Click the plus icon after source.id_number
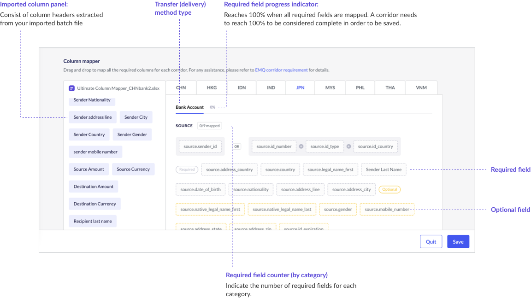Image resolution: width=531 pixels, height=298 pixels. coord(301,146)
